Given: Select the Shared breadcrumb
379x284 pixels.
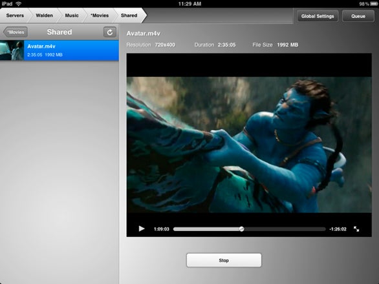Looking at the screenshot, I should click(129, 15).
